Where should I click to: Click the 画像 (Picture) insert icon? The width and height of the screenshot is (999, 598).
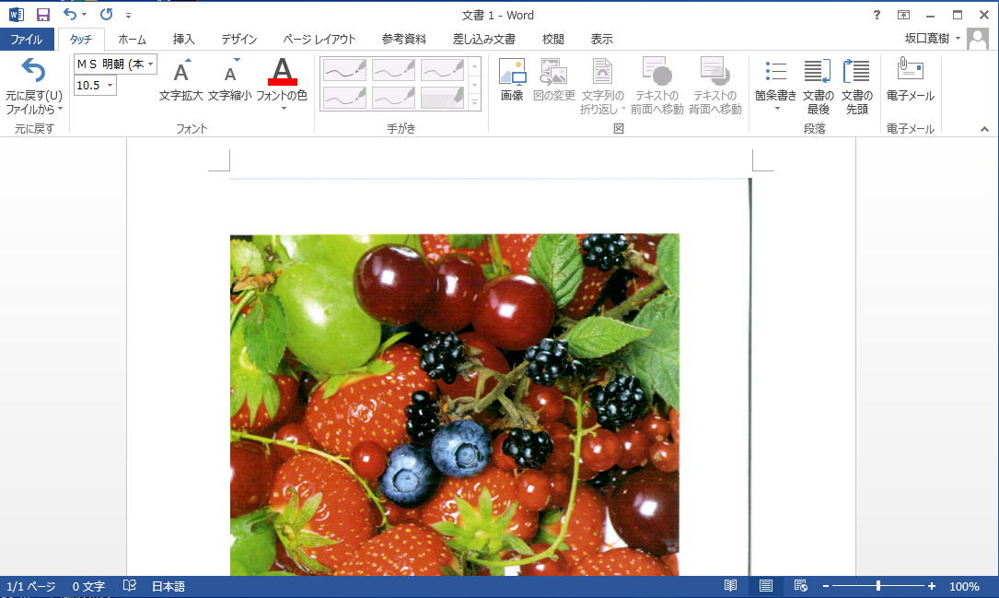[512, 73]
